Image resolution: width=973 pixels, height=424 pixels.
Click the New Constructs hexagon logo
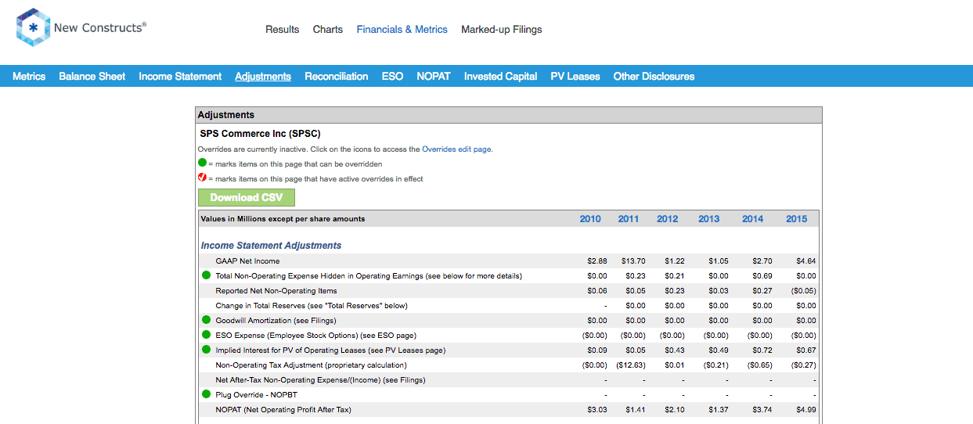[32, 28]
